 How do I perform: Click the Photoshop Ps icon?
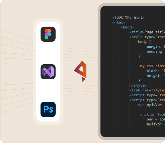[48, 109]
